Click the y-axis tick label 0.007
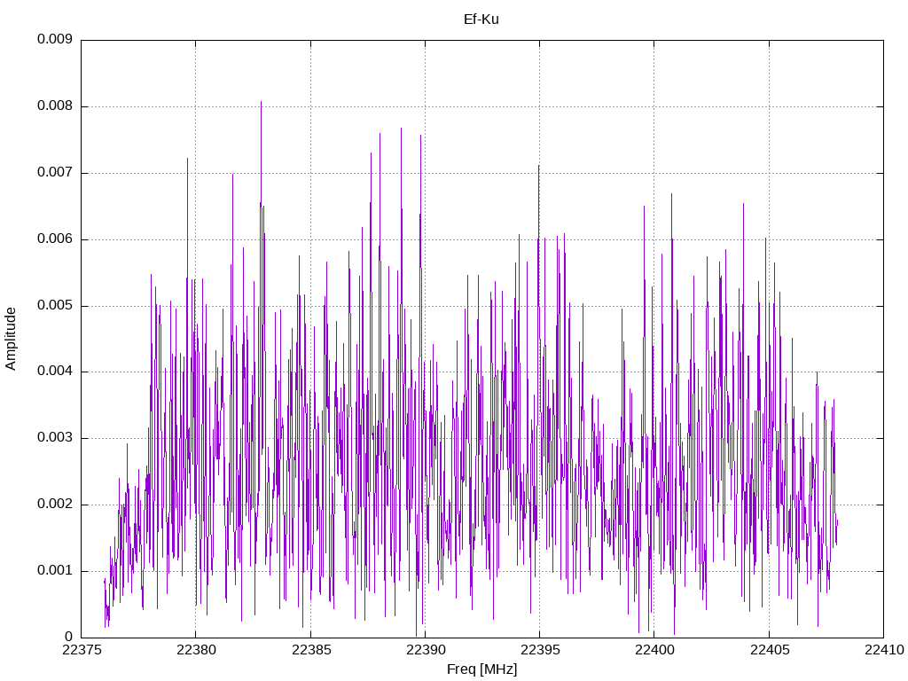The width and height of the screenshot is (908, 681). 55,173
